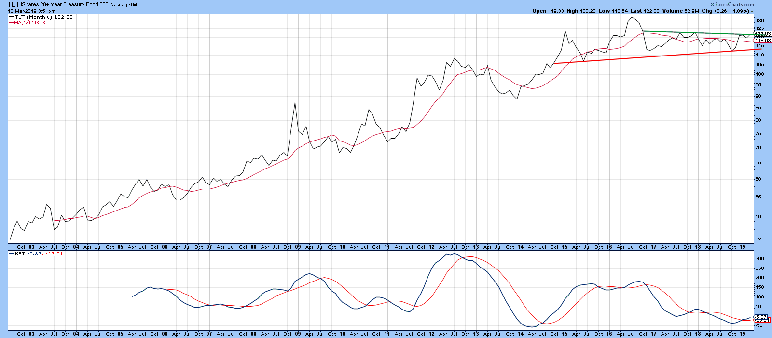Click the 130 label on the price axis
The width and height of the screenshot is (772, 338).
pos(759,21)
